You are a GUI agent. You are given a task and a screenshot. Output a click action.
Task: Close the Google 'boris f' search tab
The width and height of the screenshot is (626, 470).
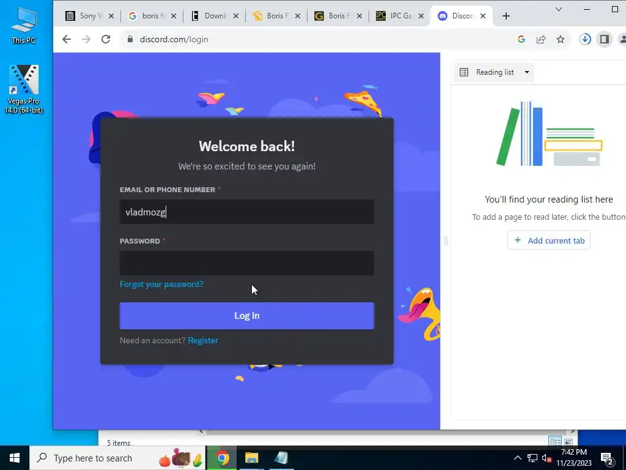click(x=173, y=16)
